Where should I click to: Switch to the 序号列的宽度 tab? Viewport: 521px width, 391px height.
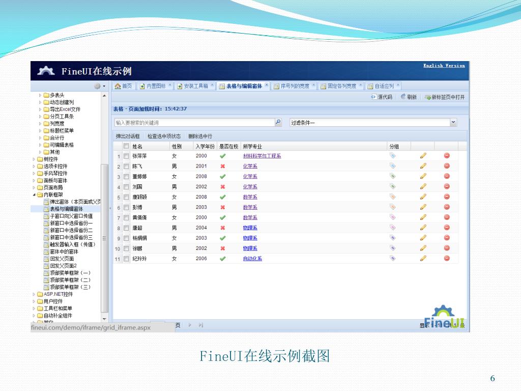(x=295, y=86)
